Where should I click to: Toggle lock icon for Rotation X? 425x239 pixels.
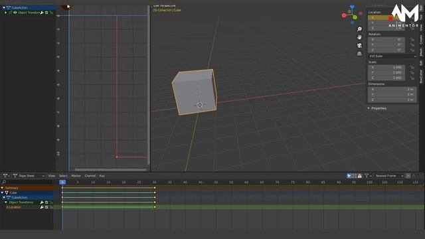(x=412, y=40)
